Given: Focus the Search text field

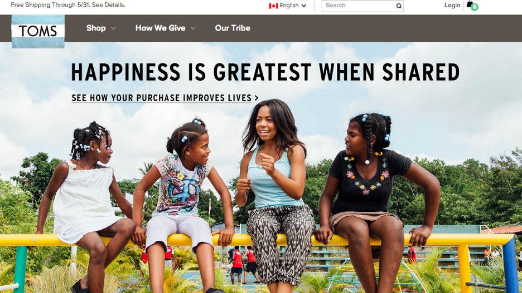Looking at the screenshot, I should (x=359, y=6).
